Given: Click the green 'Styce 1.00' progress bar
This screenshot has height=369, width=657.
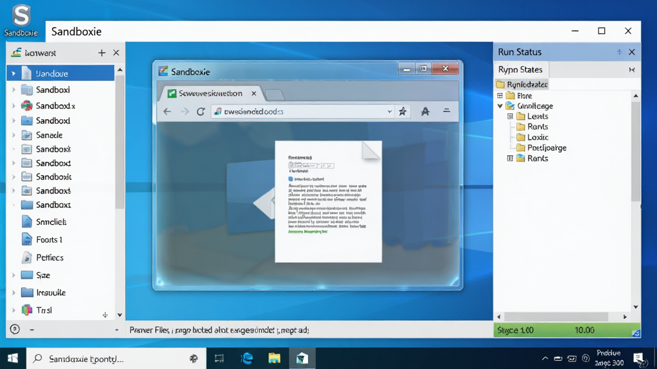Looking at the screenshot, I should (567, 330).
